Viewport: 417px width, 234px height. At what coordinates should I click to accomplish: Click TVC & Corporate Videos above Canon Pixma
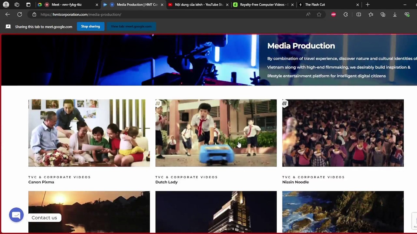point(60,177)
